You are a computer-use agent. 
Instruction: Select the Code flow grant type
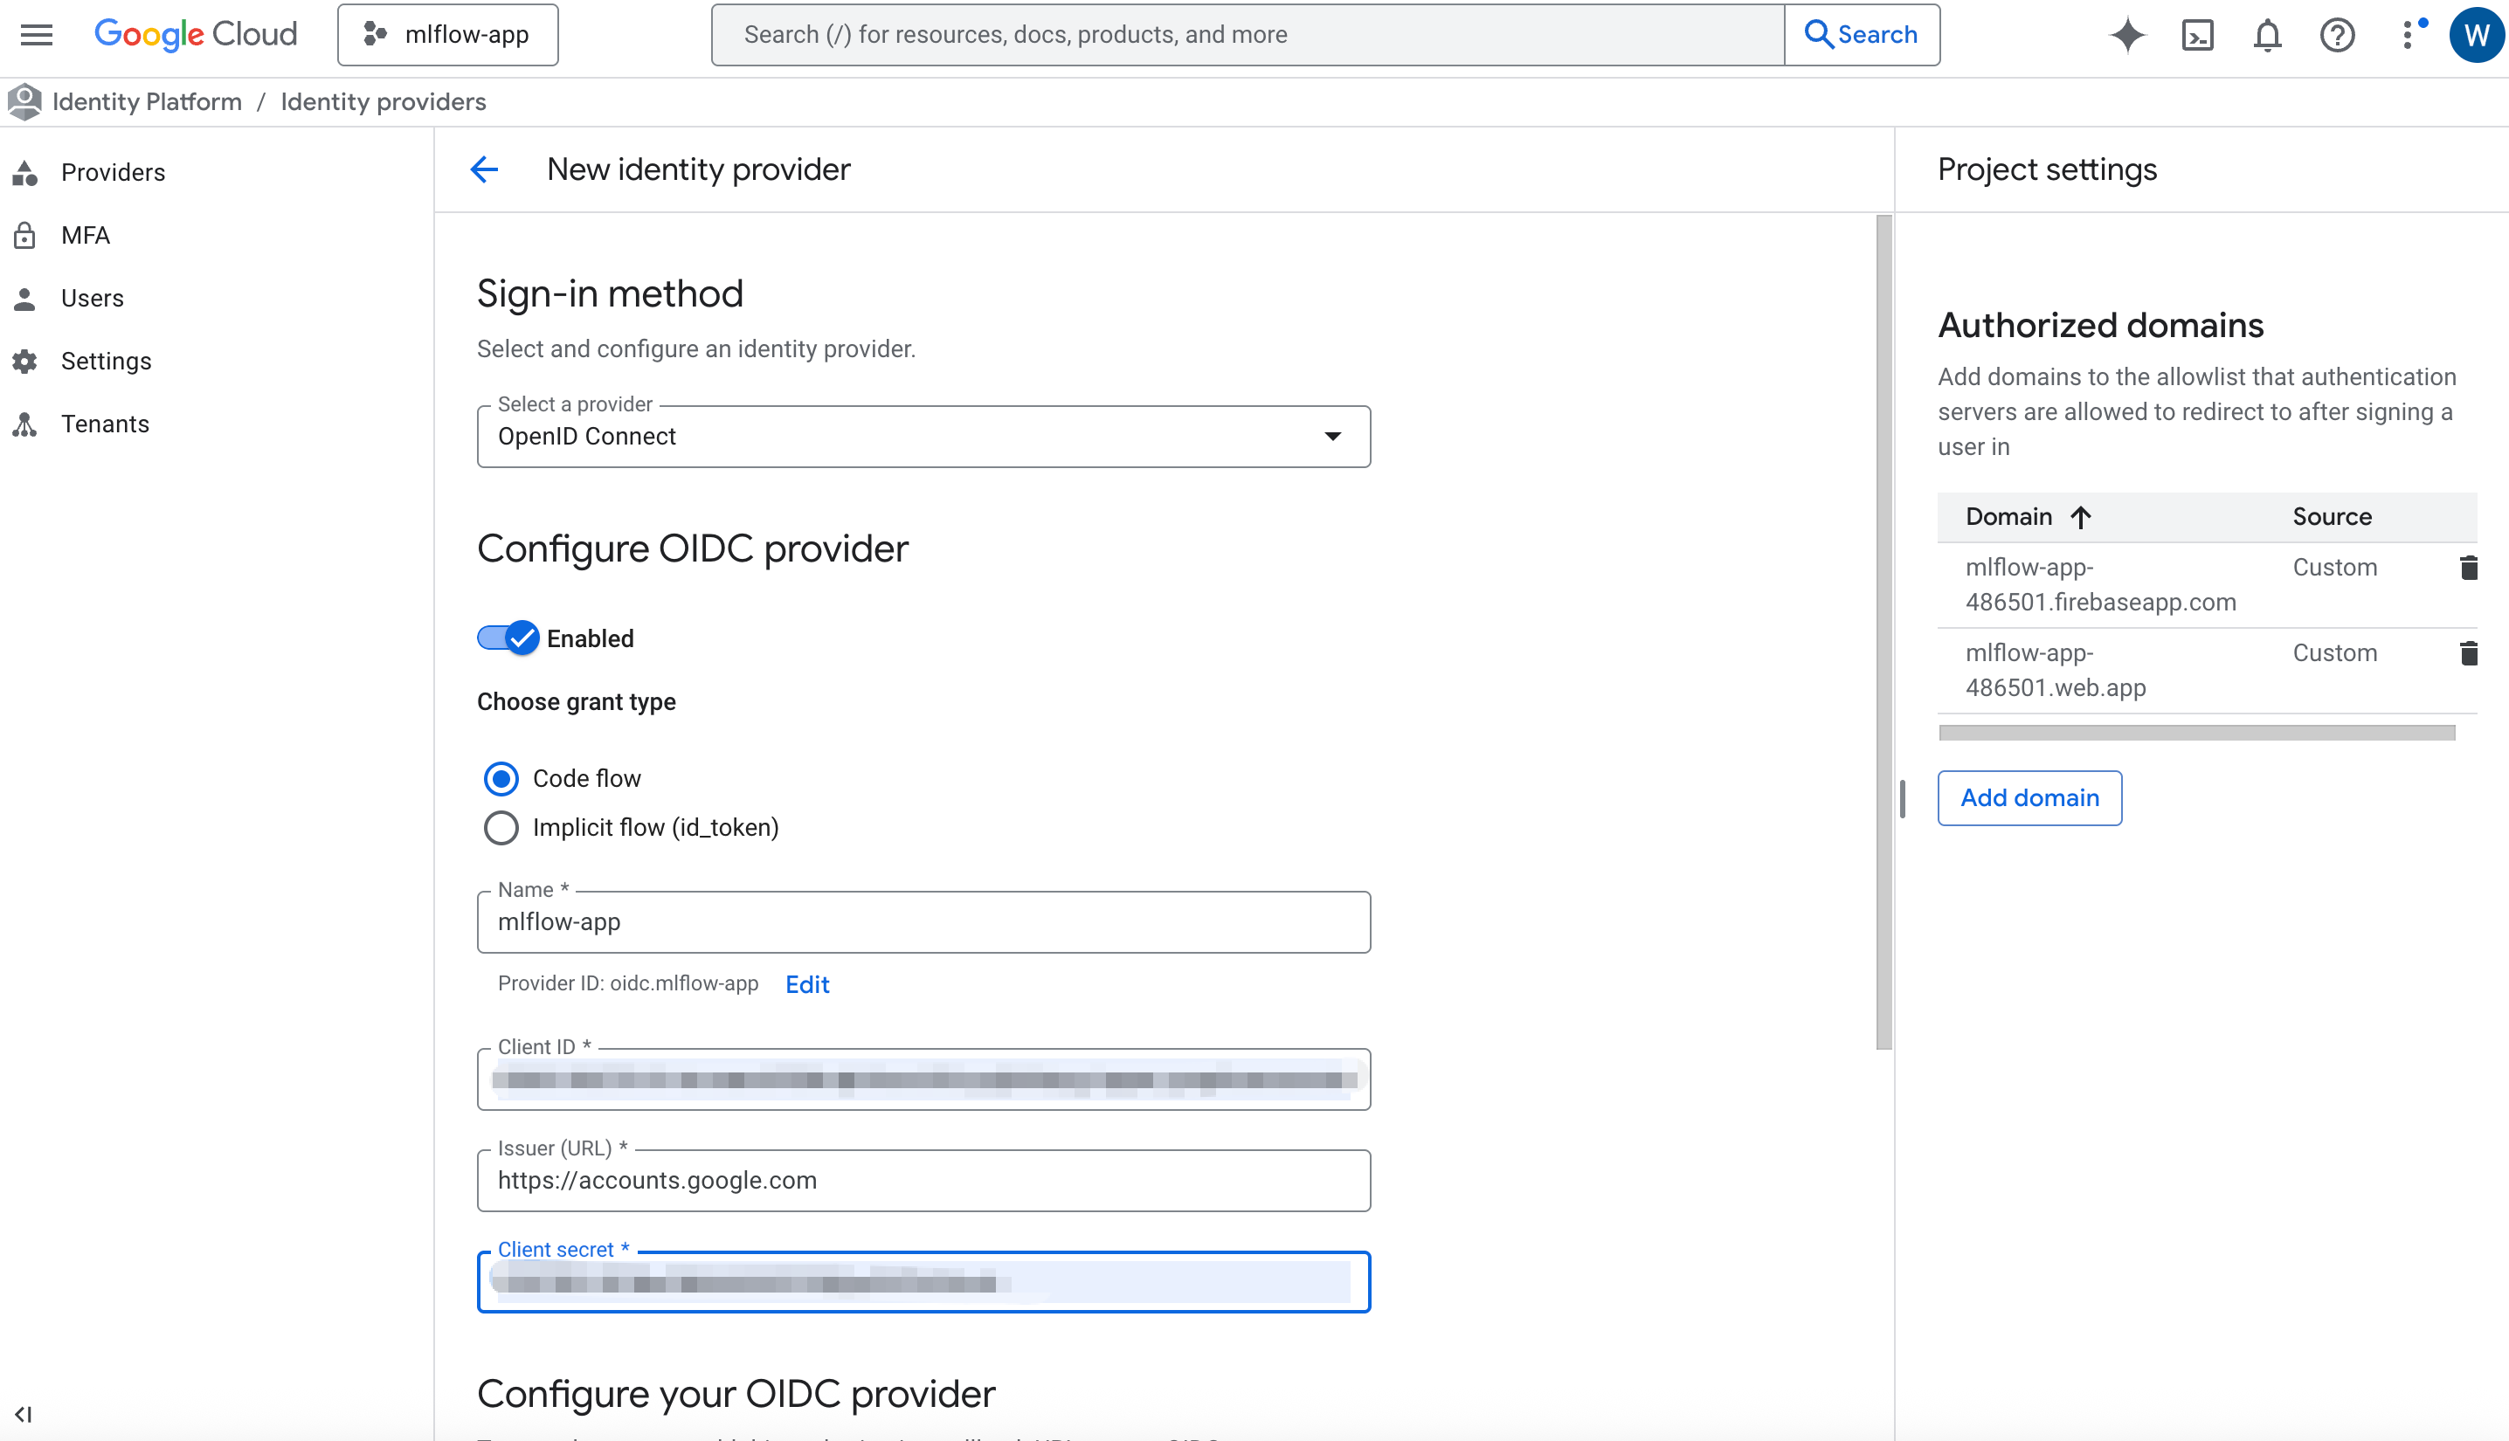click(x=501, y=779)
